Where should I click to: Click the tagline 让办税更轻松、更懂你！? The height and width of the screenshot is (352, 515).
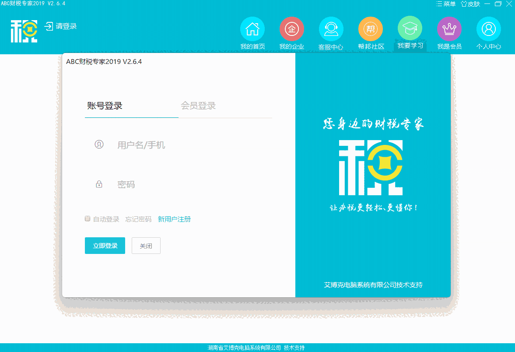click(x=373, y=208)
